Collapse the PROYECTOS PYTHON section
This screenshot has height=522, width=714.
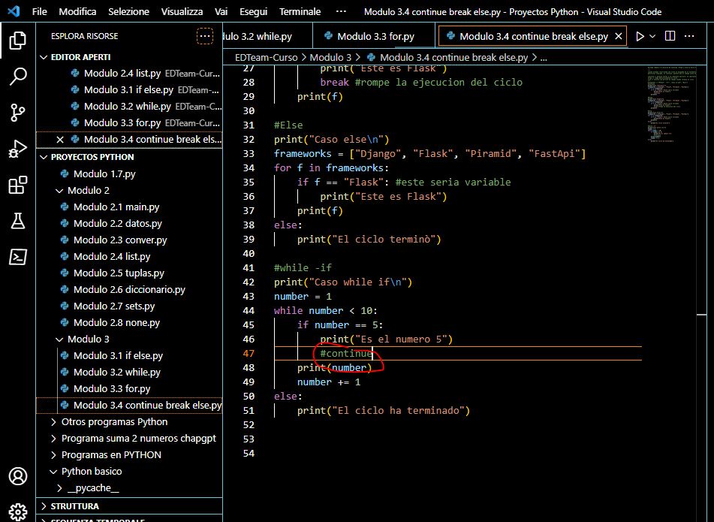click(129, 157)
